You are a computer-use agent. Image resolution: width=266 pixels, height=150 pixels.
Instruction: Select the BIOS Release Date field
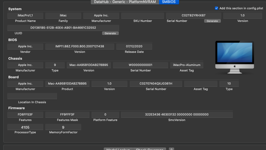(134, 47)
